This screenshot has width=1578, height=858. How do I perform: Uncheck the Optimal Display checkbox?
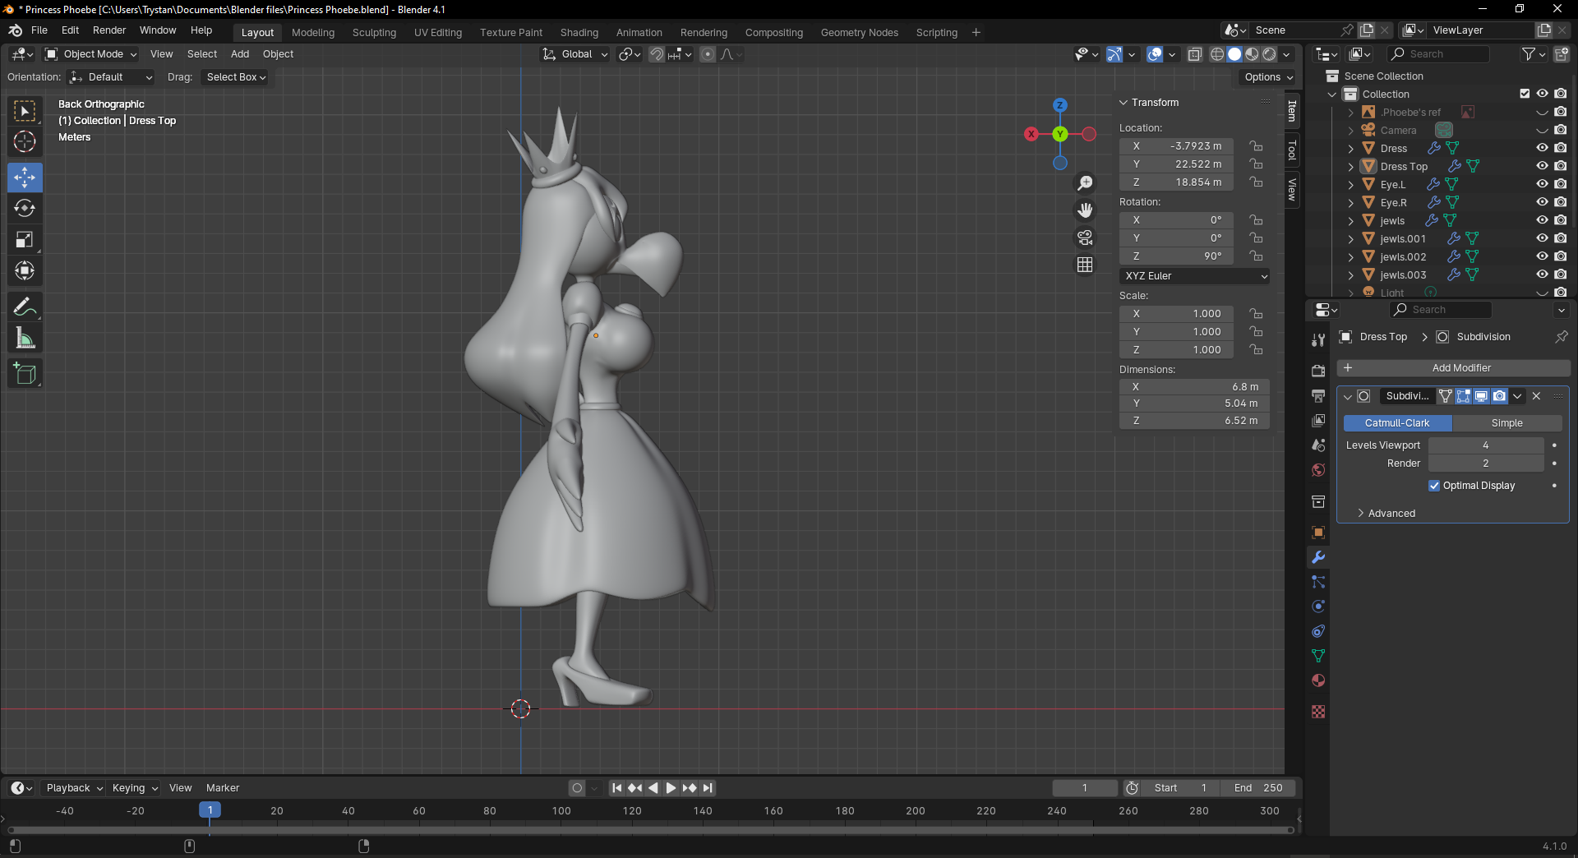[x=1434, y=486]
